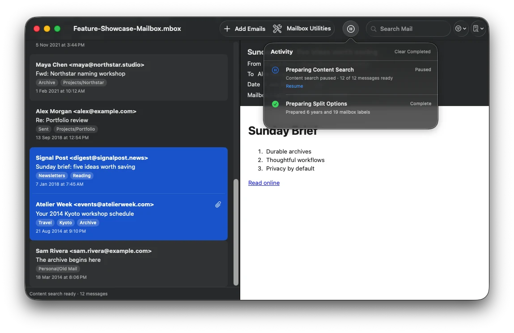
Task: Click the Kyoto label tag
Action: 66,223
